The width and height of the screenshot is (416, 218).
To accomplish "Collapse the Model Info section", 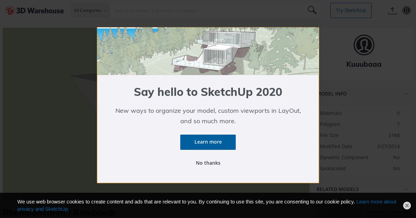I will 406,94.
